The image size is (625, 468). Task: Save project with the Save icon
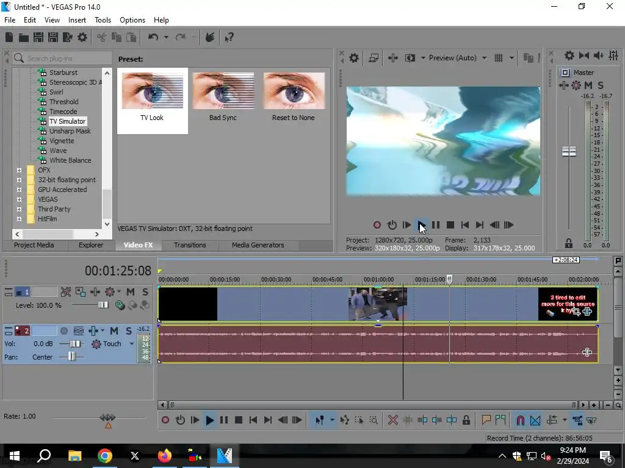coord(38,37)
